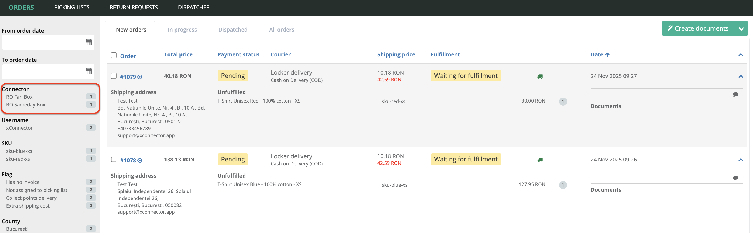Toggle the select-all orders checkbox in header
The image size is (753, 233).
click(114, 55)
